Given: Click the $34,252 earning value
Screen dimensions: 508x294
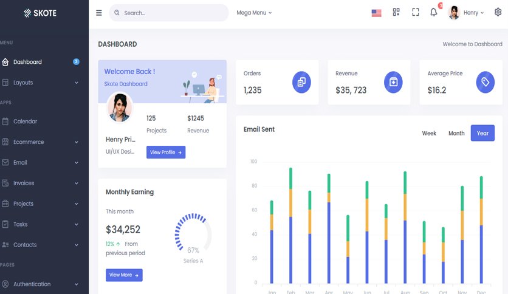Looking at the screenshot, I should click(123, 229).
